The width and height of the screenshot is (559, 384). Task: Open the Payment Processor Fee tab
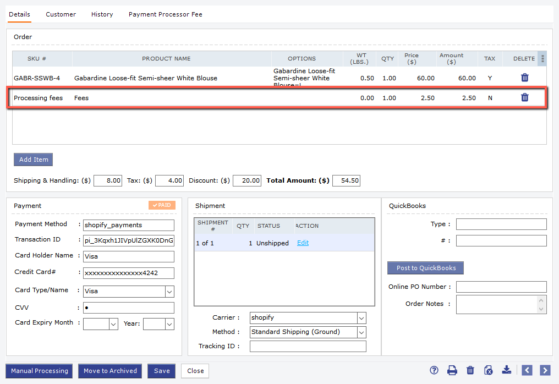166,14
